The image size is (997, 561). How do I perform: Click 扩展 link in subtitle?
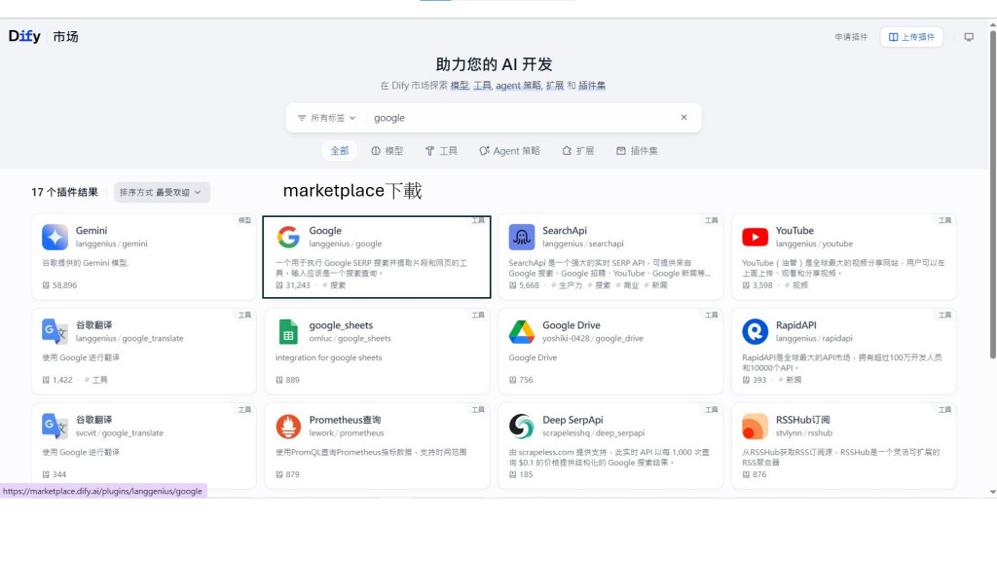tap(554, 86)
